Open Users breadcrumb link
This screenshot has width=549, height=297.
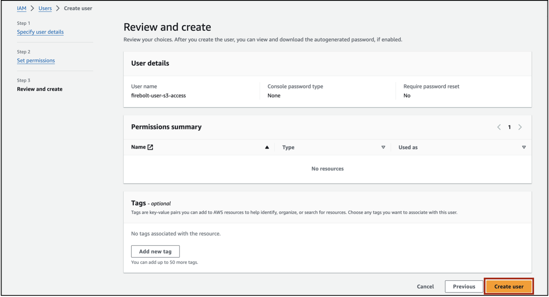pos(45,8)
